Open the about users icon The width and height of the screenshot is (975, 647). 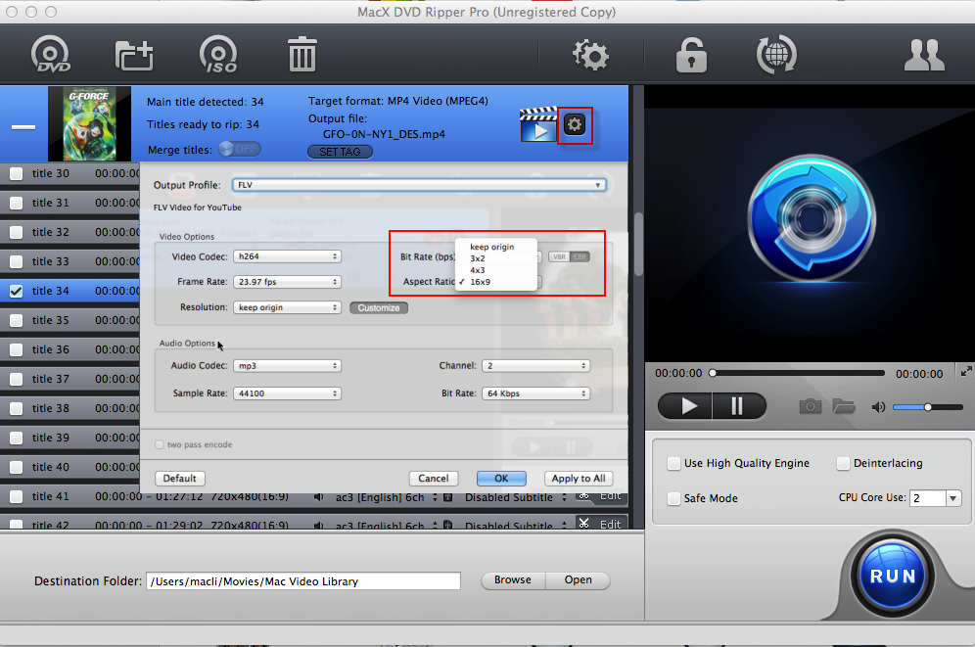924,56
